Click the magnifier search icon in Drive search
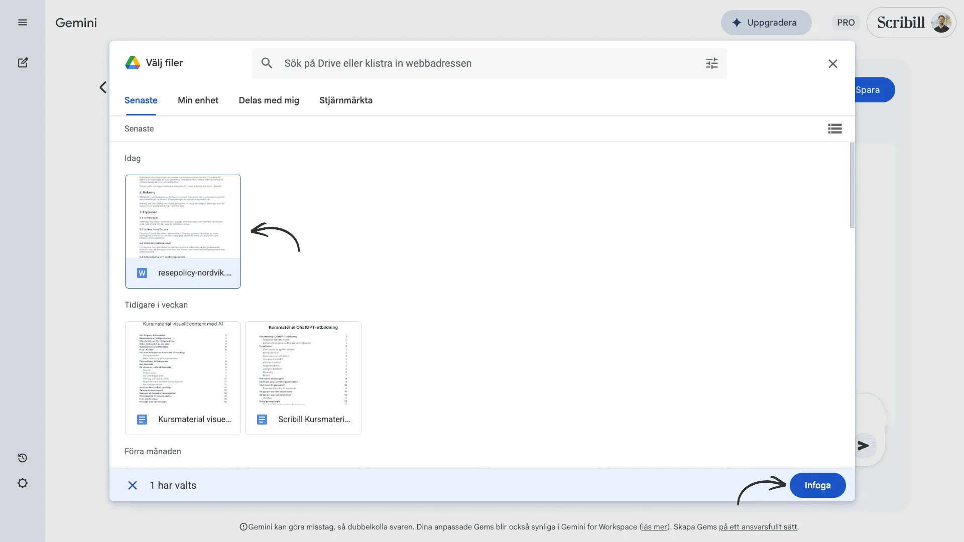The image size is (964, 542). (x=267, y=63)
